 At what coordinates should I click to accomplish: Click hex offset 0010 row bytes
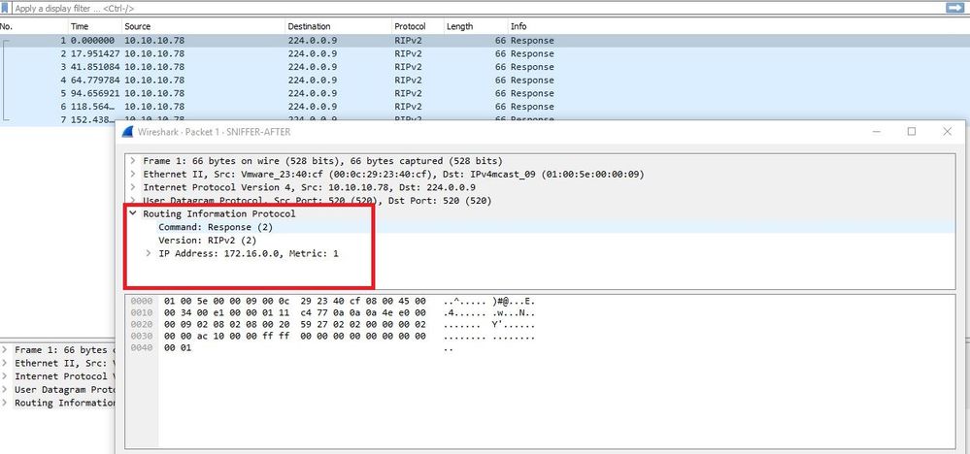pyautogui.click(x=295, y=313)
